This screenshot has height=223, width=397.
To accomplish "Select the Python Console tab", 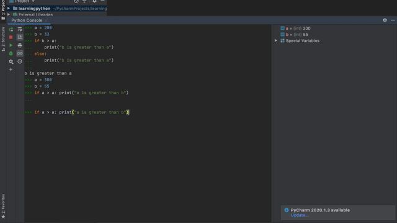I will click(27, 20).
